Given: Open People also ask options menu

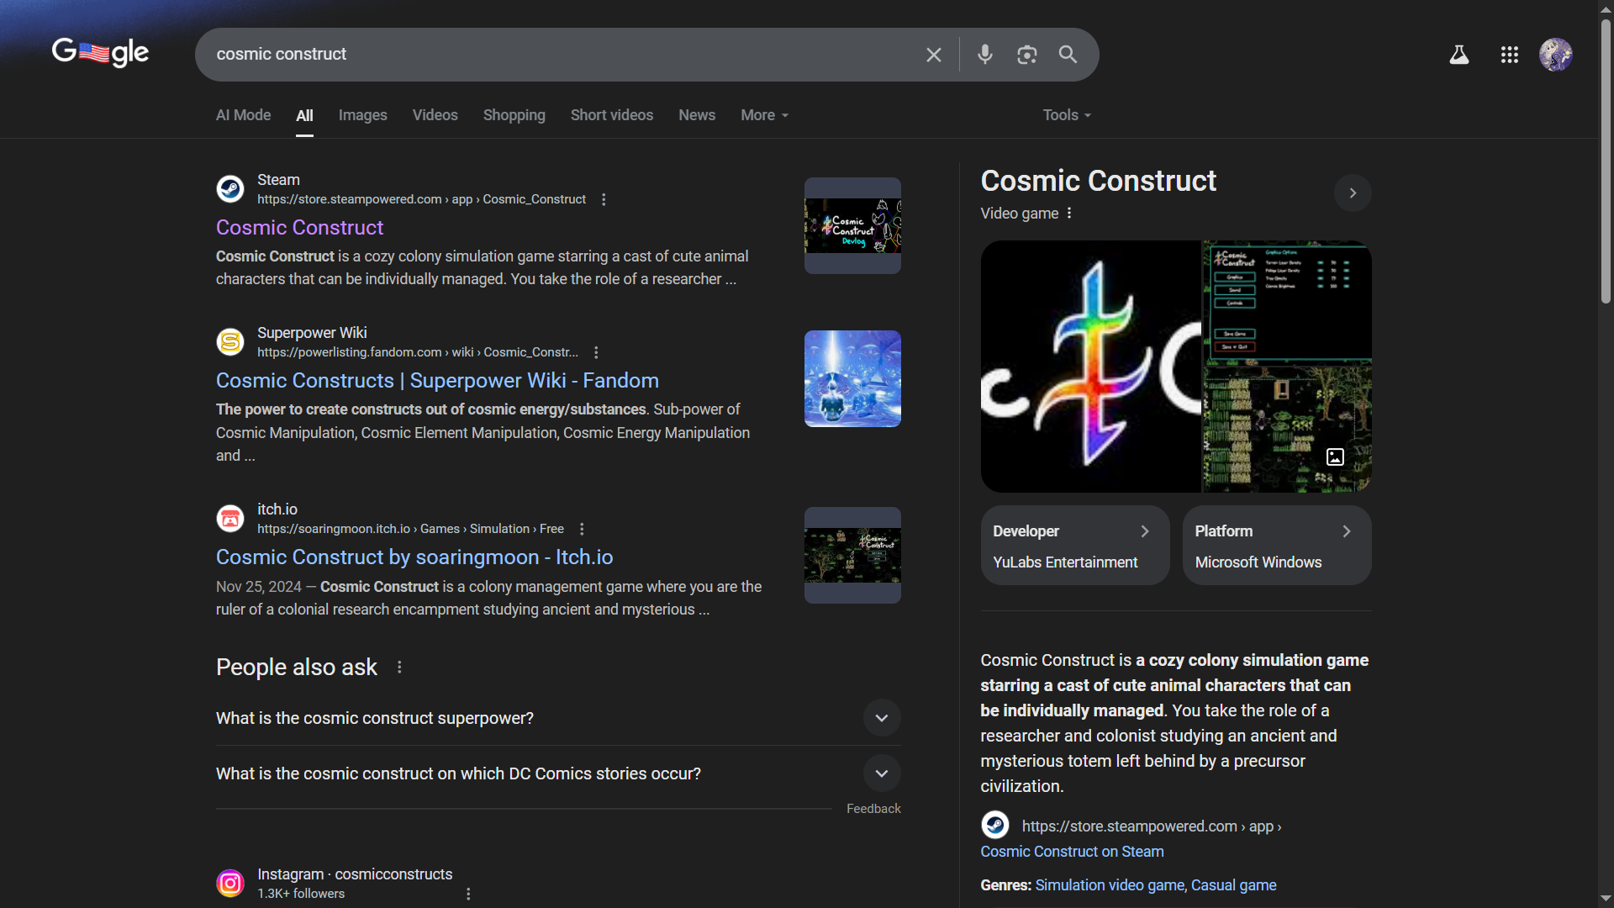Looking at the screenshot, I should pyautogui.click(x=399, y=667).
